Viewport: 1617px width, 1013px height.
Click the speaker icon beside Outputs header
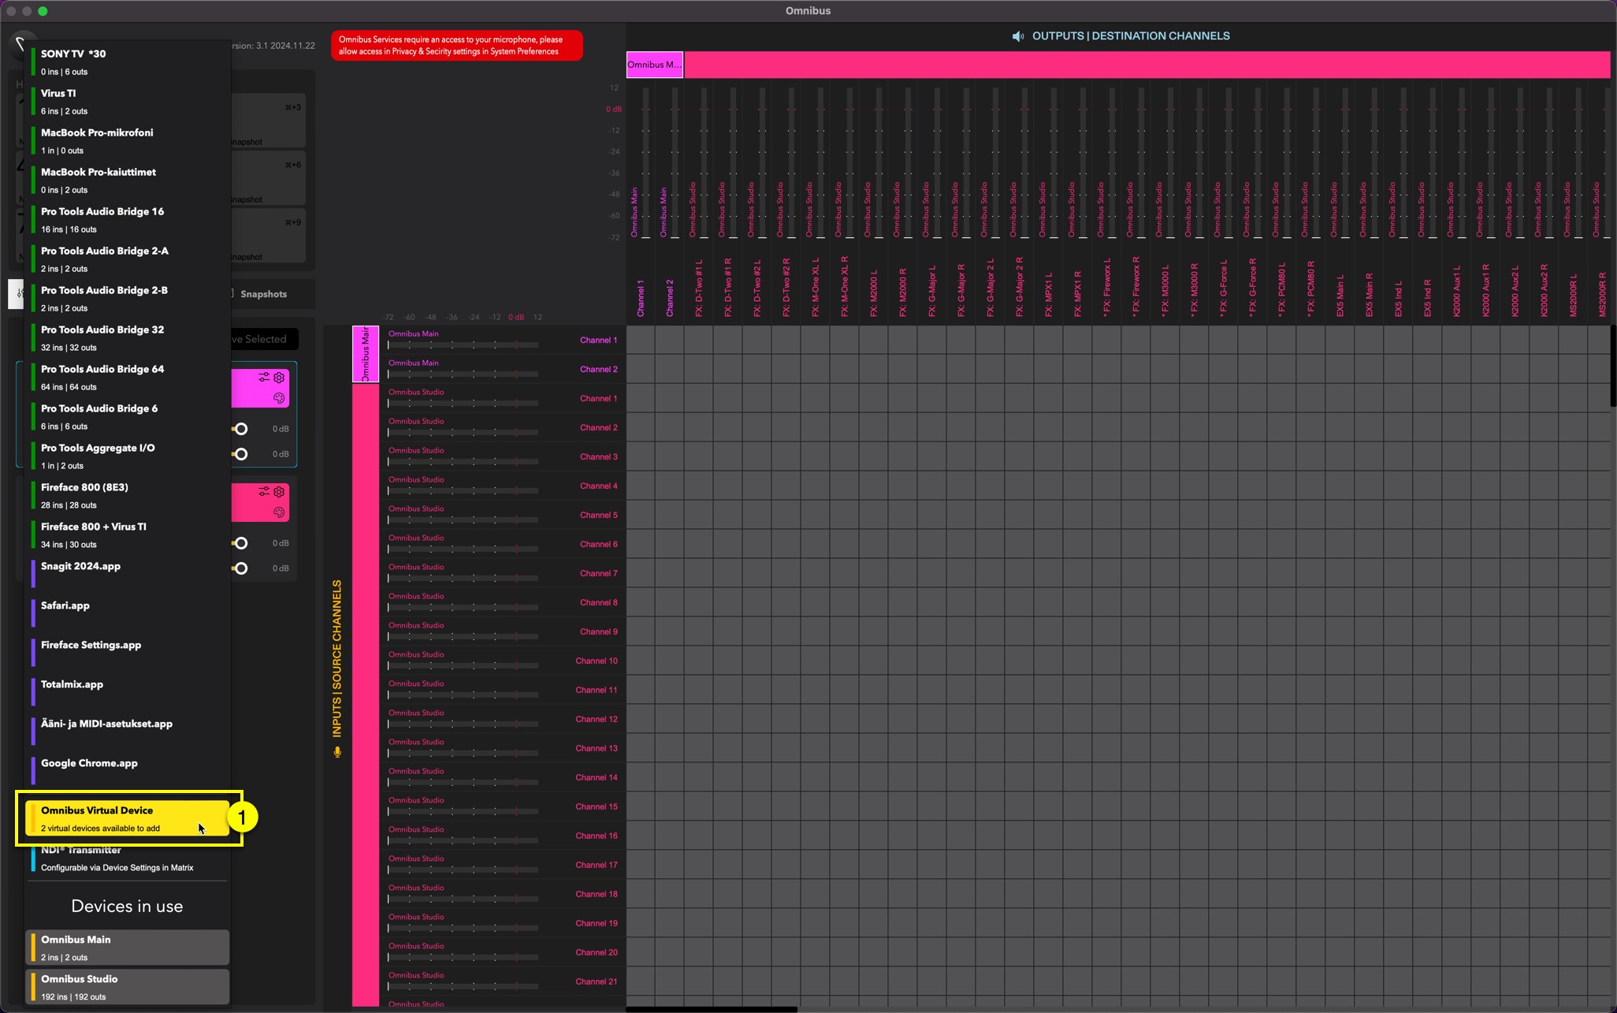pyautogui.click(x=1018, y=36)
